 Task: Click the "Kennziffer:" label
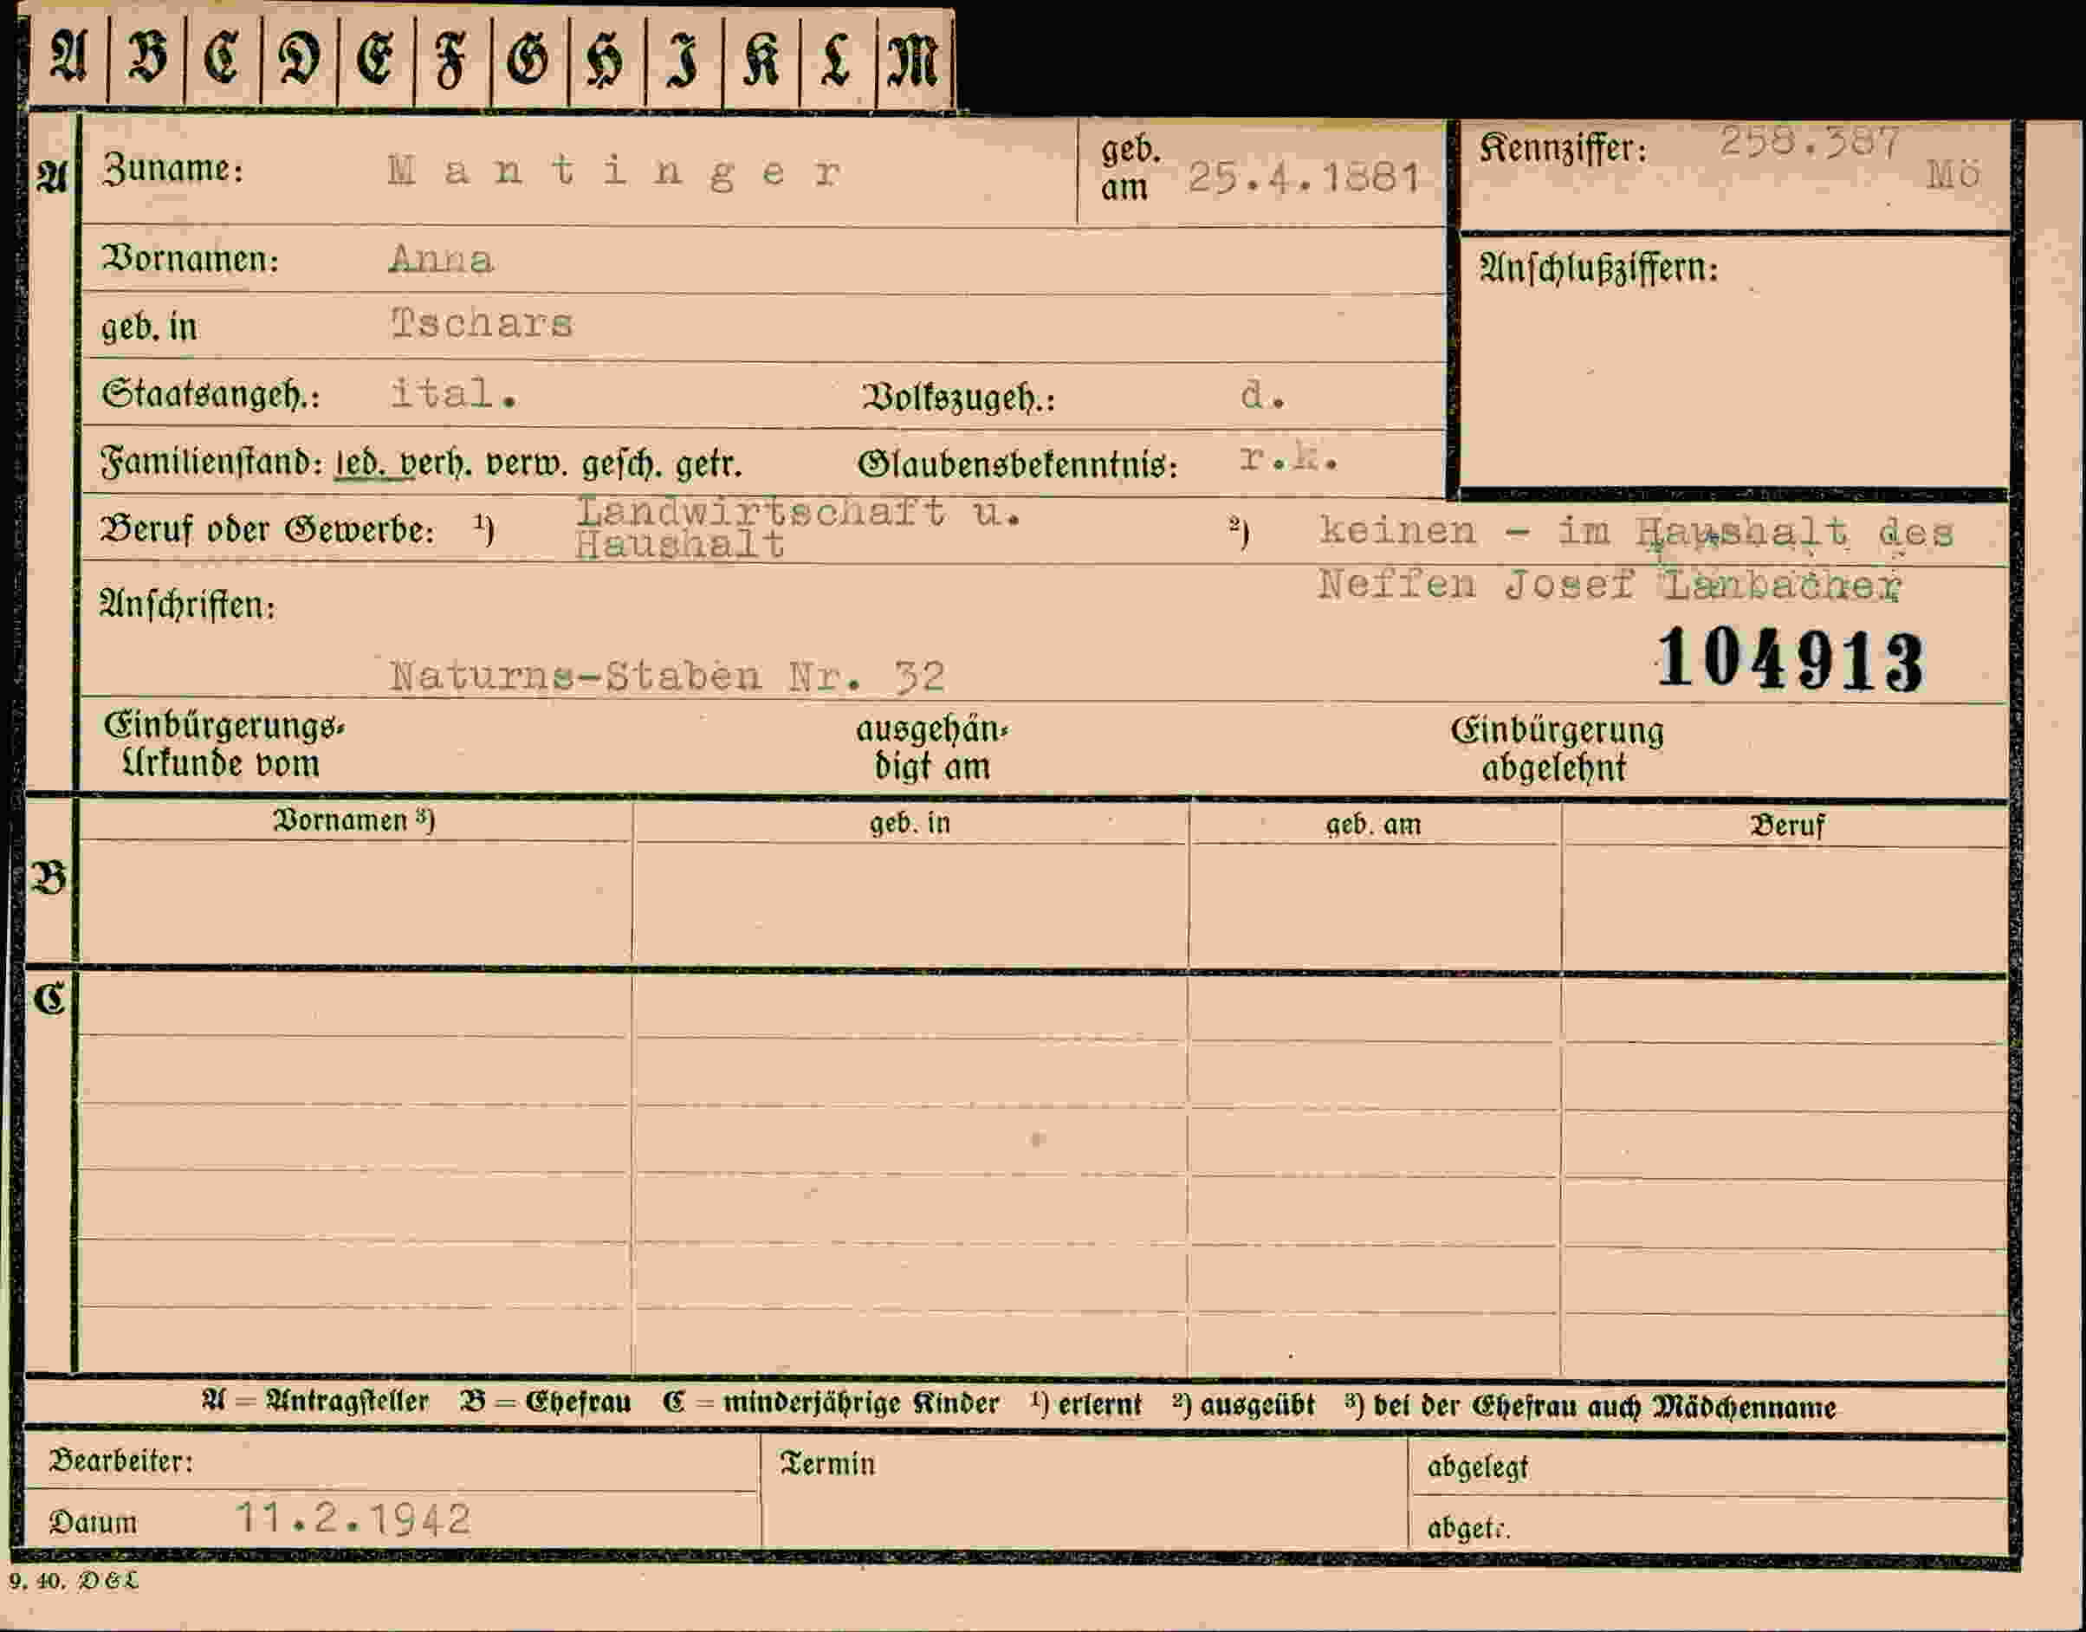pyautogui.click(x=1564, y=148)
